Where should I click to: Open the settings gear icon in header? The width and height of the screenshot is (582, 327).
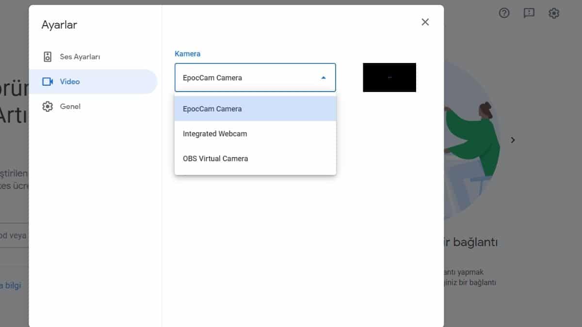[554, 13]
